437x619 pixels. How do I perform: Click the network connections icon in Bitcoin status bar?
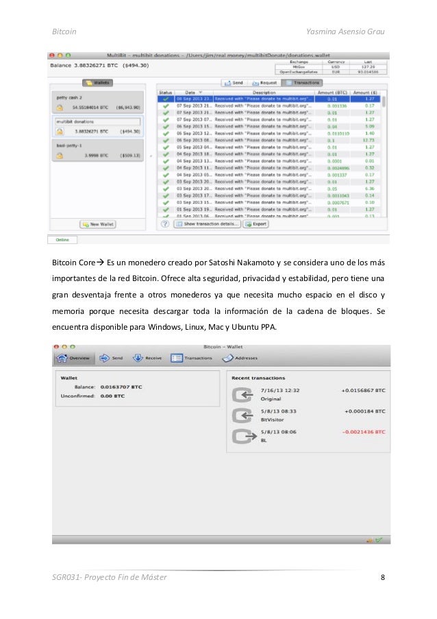pyautogui.click(x=370, y=540)
